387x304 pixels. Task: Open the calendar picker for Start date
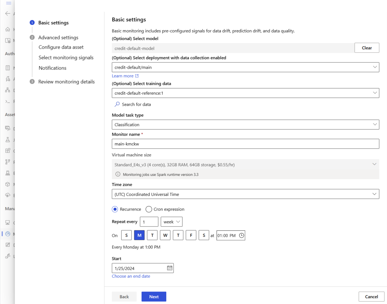point(170,268)
